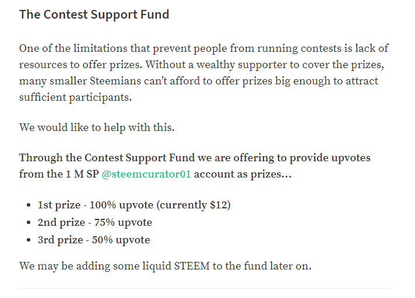Click the bullet before 2nd prize

29,223
